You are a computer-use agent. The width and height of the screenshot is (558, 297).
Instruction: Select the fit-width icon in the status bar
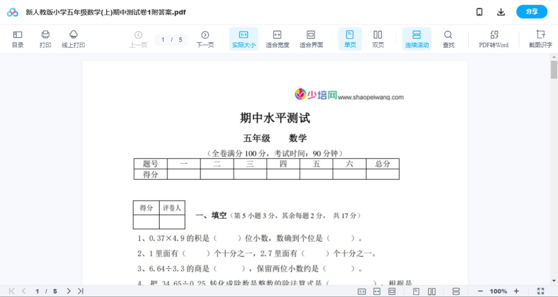377,291
